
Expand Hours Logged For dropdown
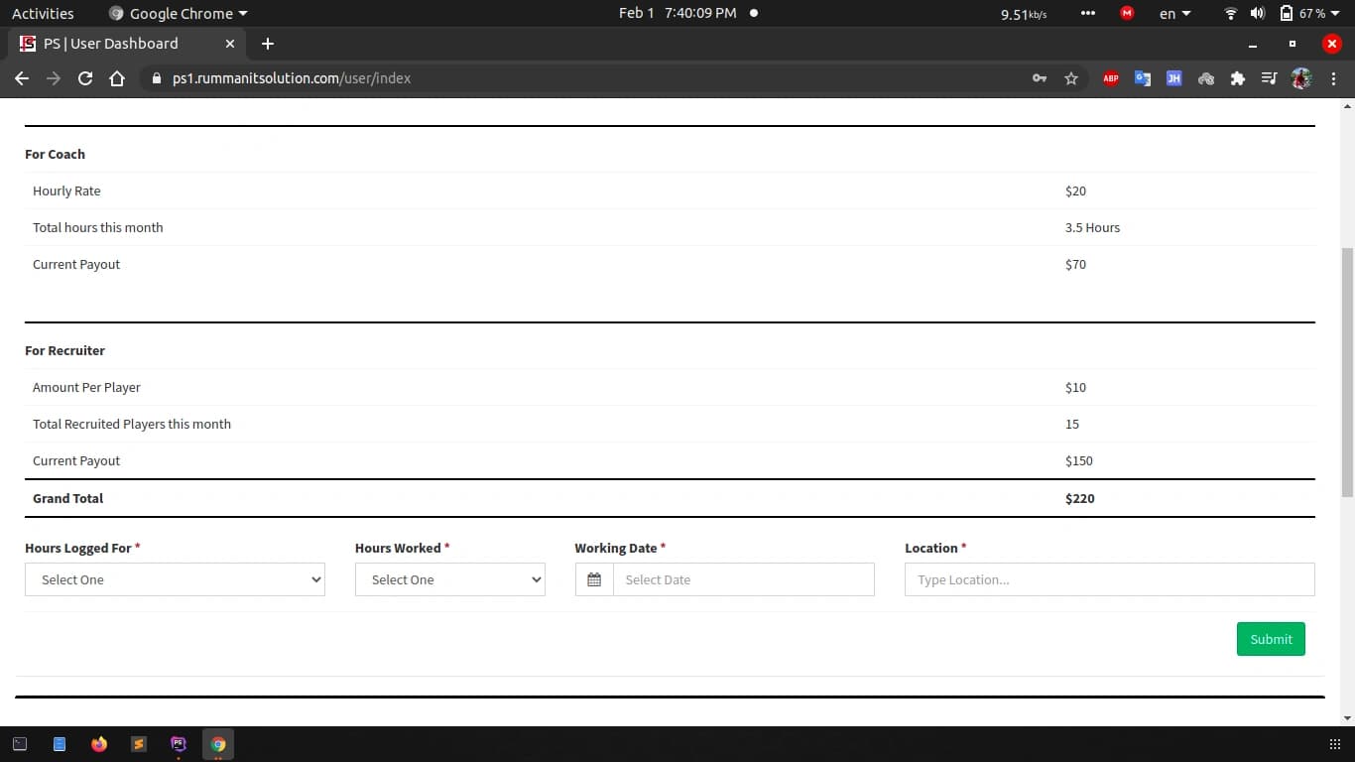coord(175,579)
